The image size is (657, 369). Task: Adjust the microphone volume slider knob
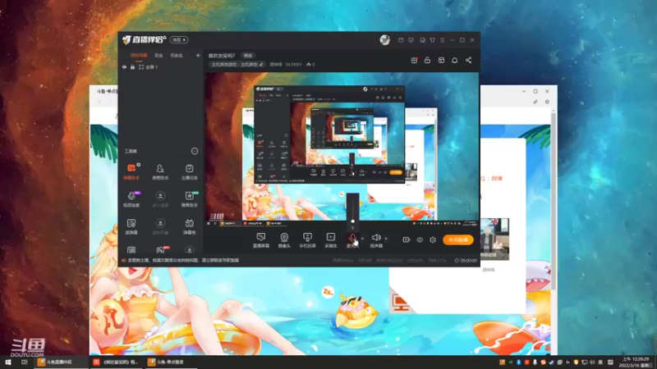353,221
